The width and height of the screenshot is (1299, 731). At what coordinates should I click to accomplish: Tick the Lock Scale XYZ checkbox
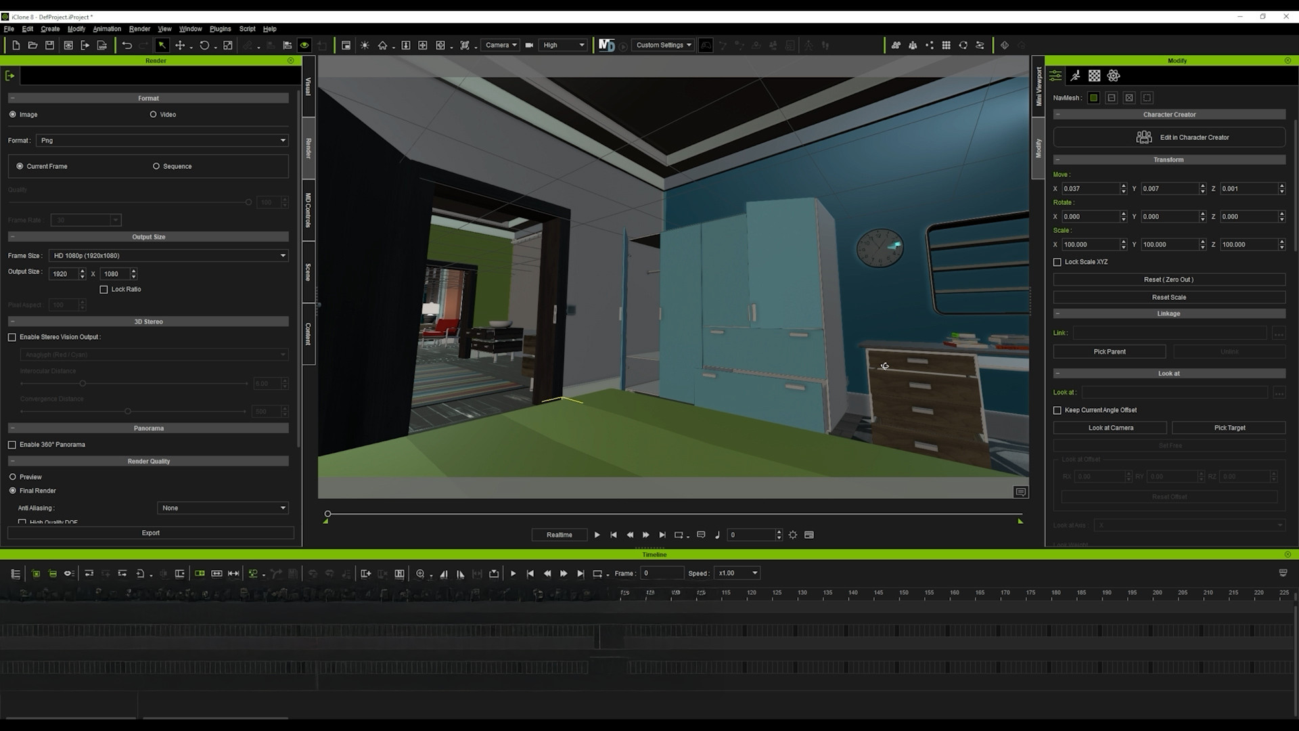coord(1057,262)
